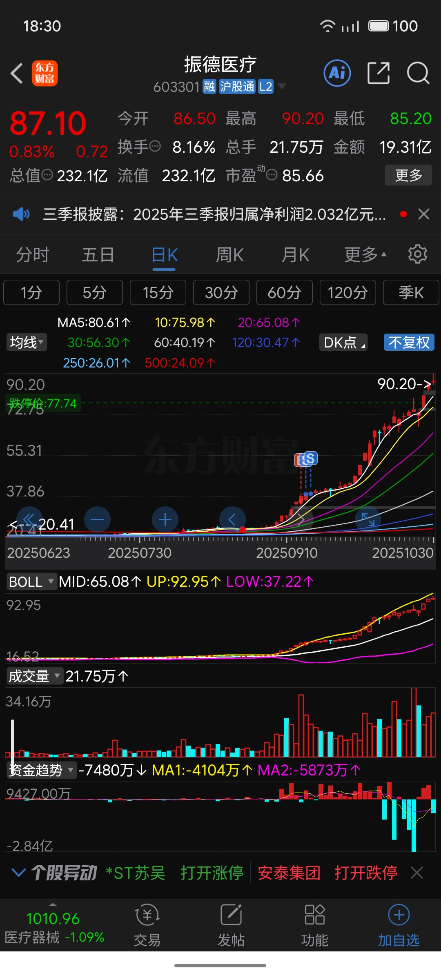Tap the 换手 info bubble icon
The width and height of the screenshot is (441, 980).
click(155, 146)
